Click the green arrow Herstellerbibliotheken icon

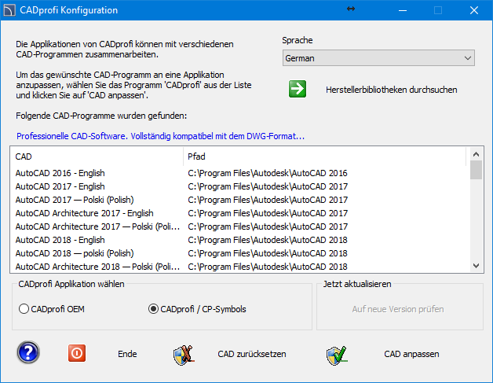298,89
